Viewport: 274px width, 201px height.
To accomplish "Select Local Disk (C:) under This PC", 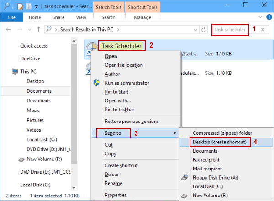I will [42, 139].
